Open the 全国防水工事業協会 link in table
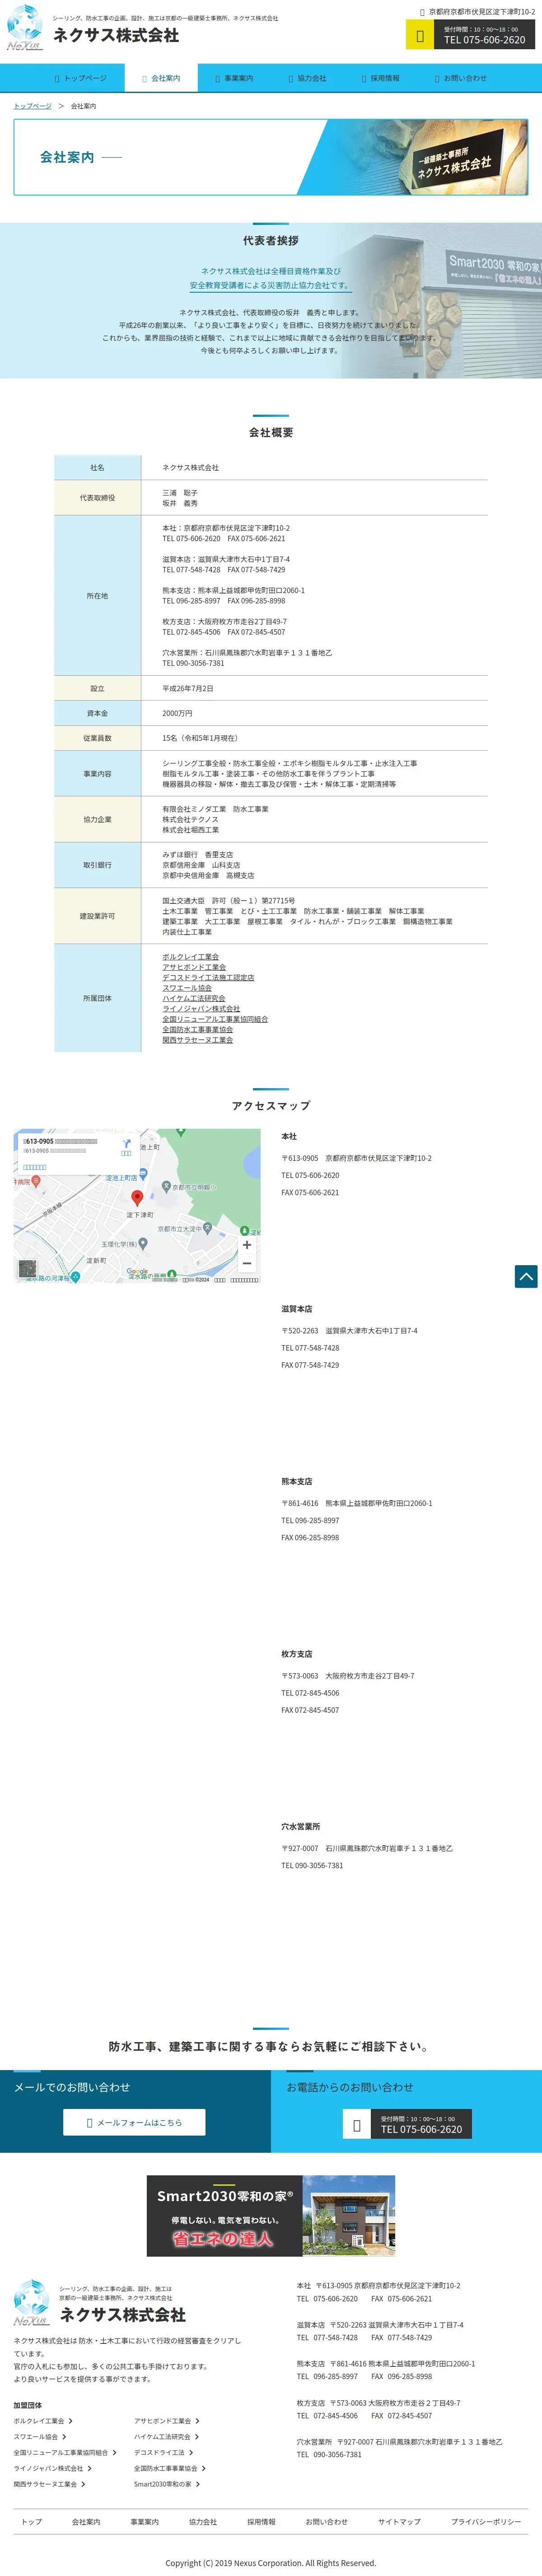This screenshot has height=2576, width=542. tap(197, 1029)
